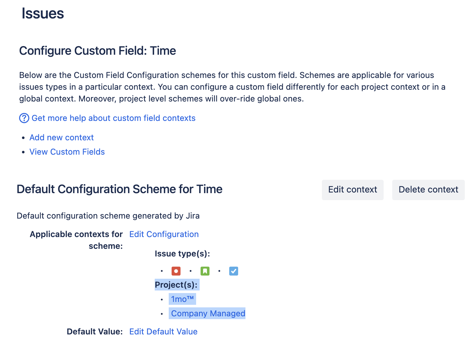Click the 'Issue type(s):' label
The image size is (475, 343).
(x=182, y=254)
